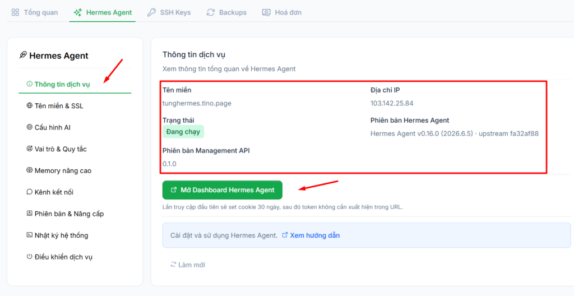Click the Trạng thái field label

coord(178,121)
